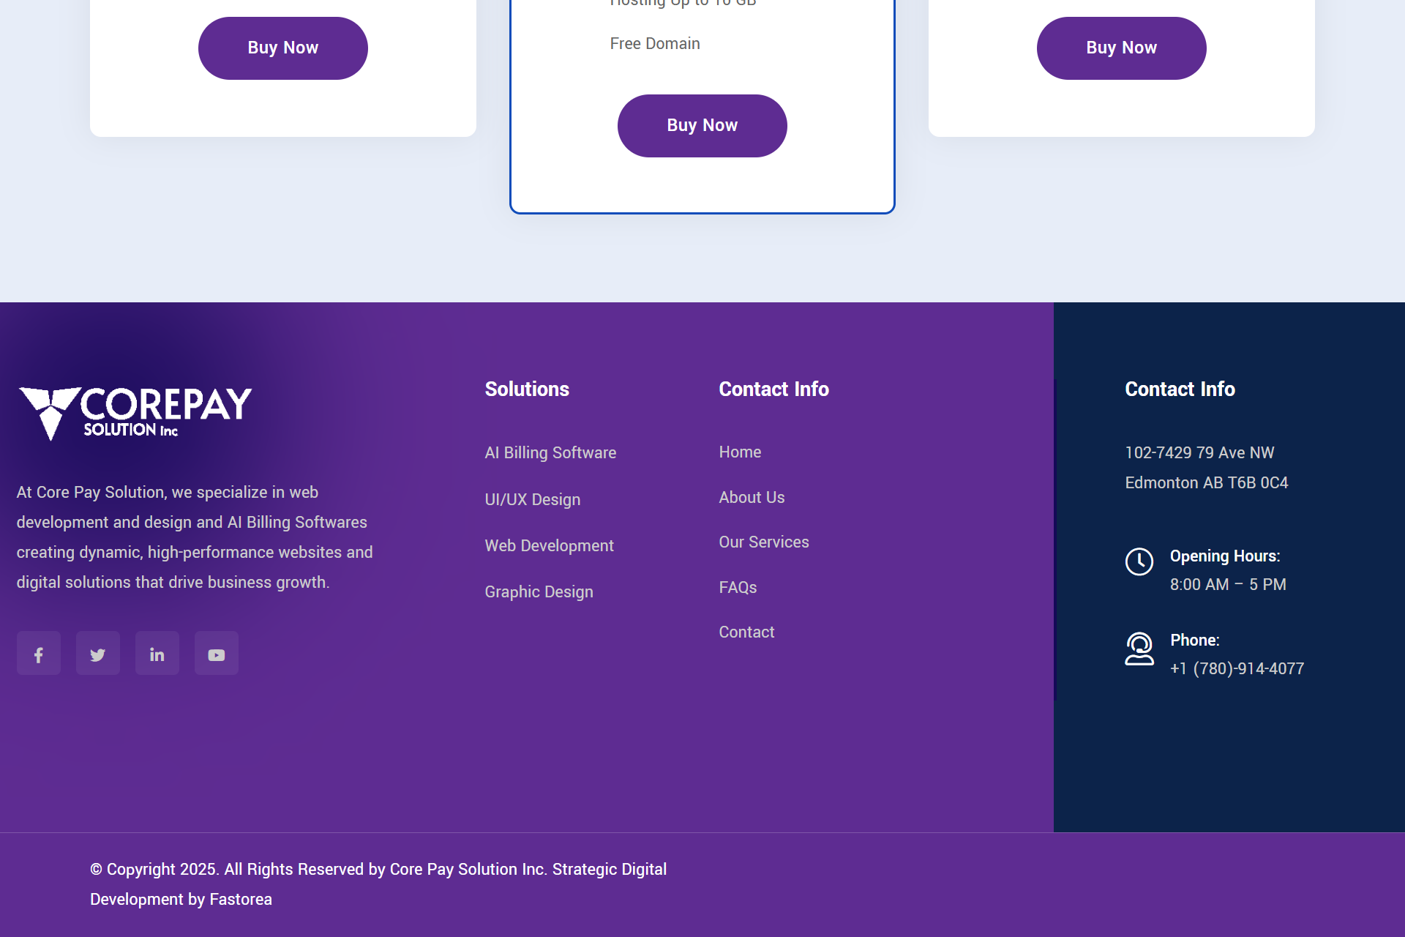Screen dimensions: 1405x937
Task: Open the LinkedIn social icon
Action: pyautogui.click(x=157, y=653)
